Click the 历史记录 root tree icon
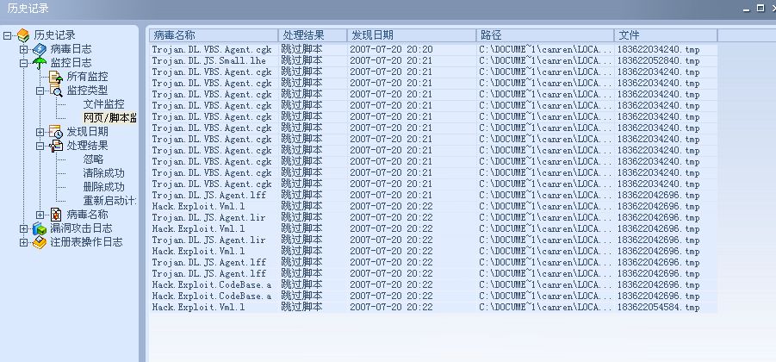The width and height of the screenshot is (776, 362). pos(23,35)
